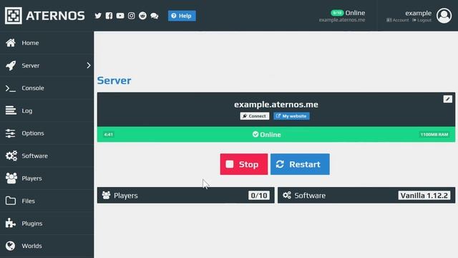Screen dimensions: 458x258
Task: Click the Connect button
Action: point(255,116)
